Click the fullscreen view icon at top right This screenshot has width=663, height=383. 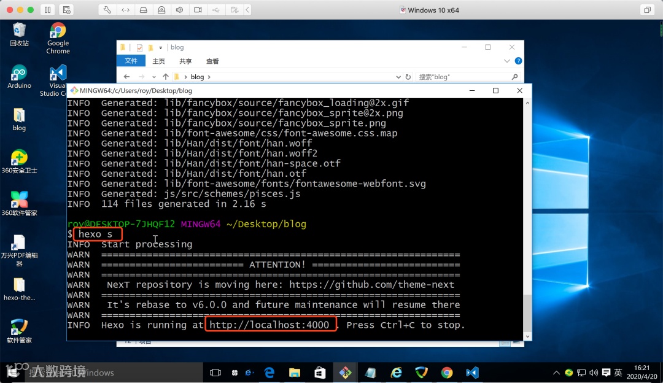pyautogui.click(x=647, y=10)
